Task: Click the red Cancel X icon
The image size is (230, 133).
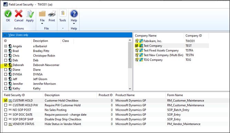Action: tap(19, 14)
